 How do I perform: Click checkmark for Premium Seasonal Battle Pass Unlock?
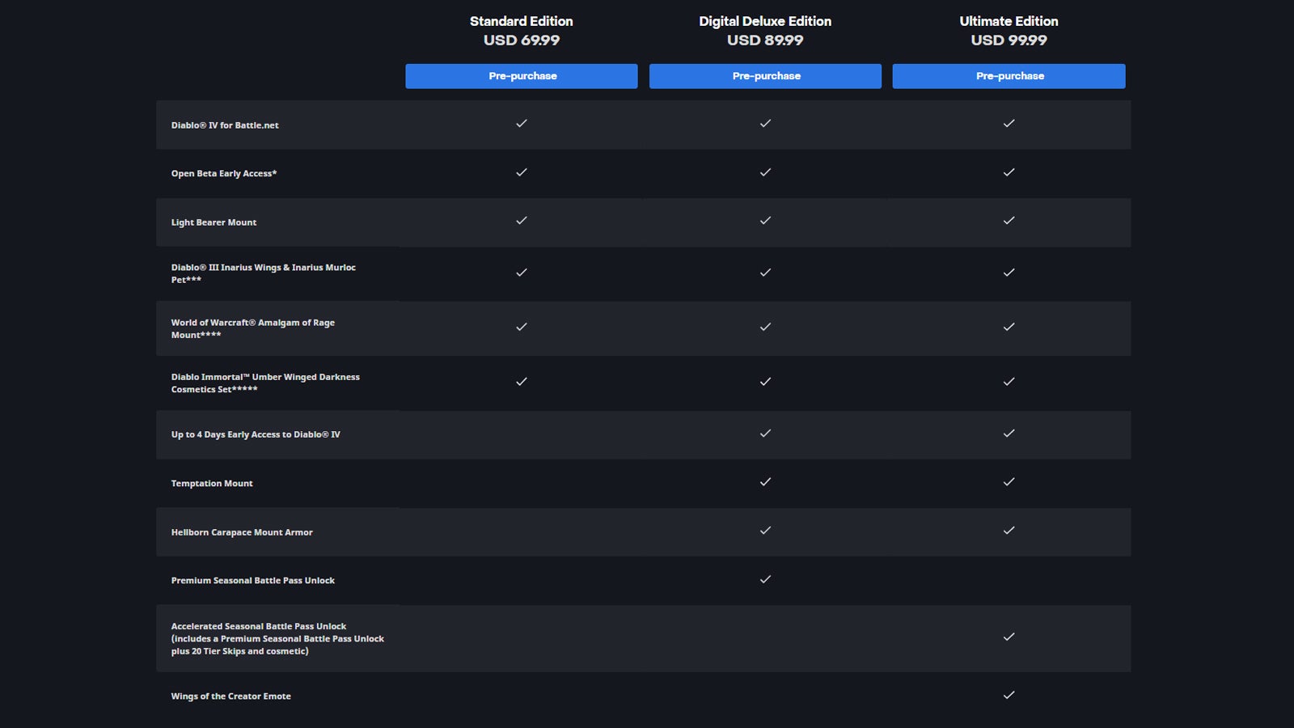pos(765,580)
